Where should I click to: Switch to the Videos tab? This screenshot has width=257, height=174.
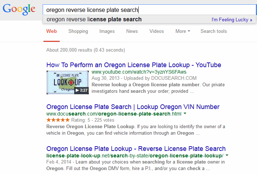tap(156, 31)
